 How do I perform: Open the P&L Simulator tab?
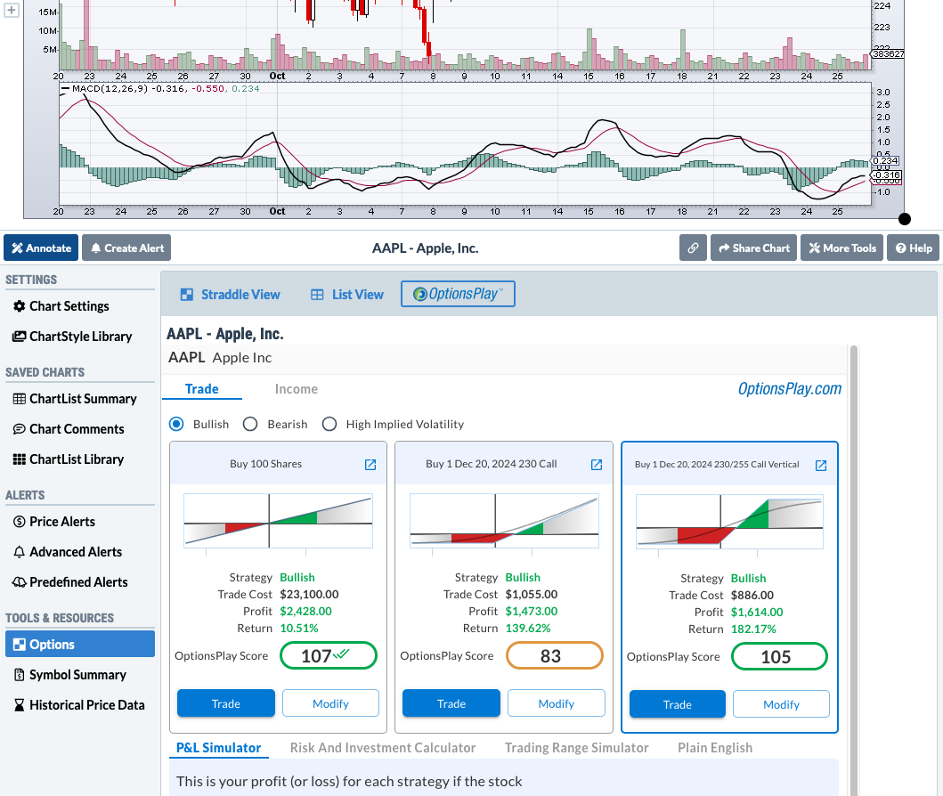click(x=219, y=748)
